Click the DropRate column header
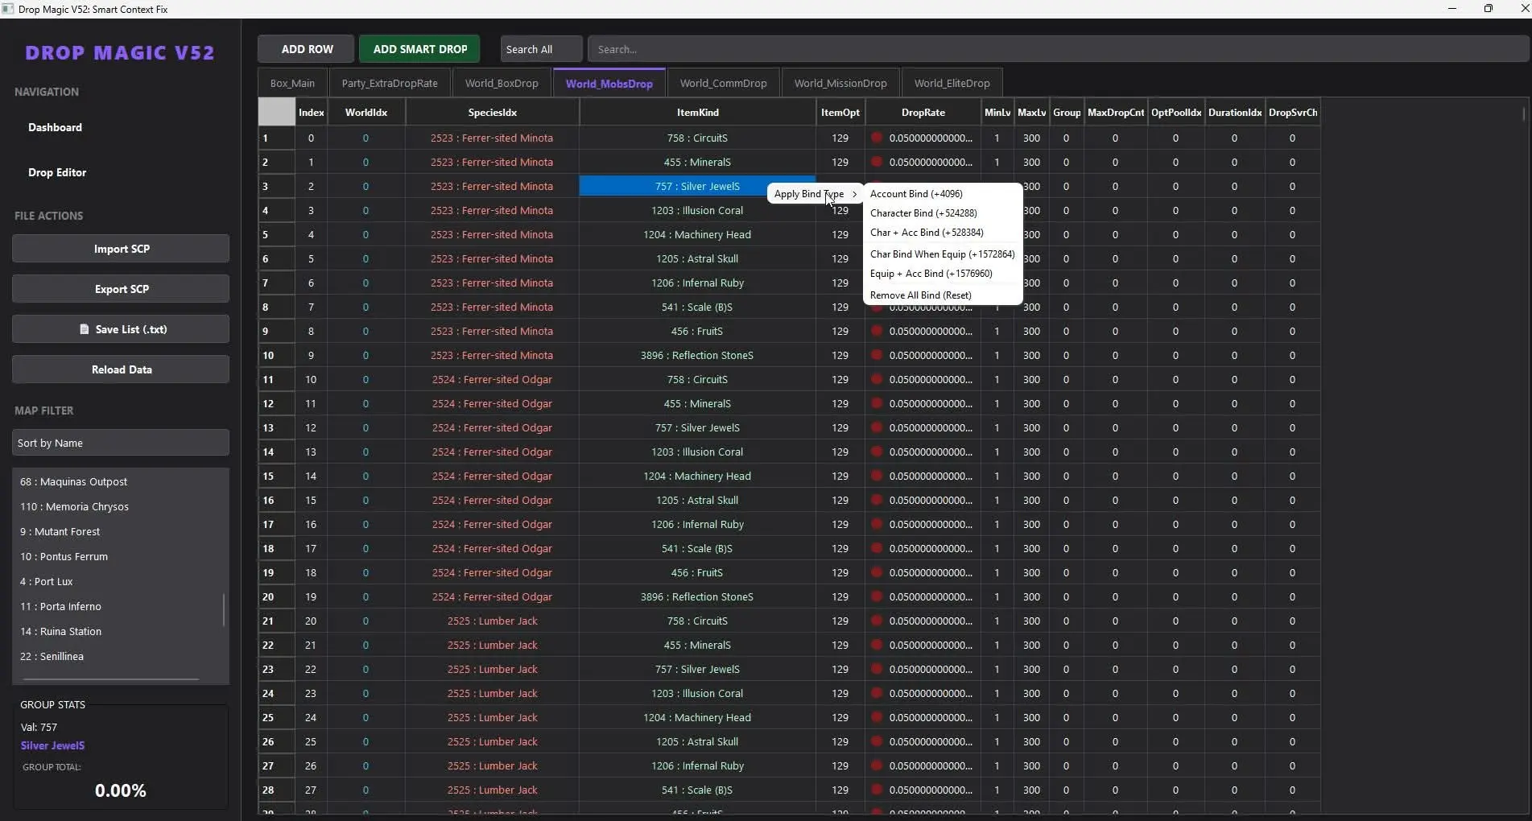1532x821 pixels. 923,113
